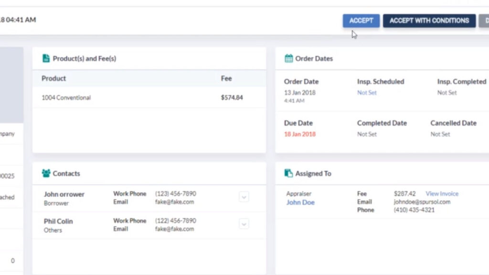489x275 pixels.
Task: Click the Assigned To icon
Action: click(288, 173)
